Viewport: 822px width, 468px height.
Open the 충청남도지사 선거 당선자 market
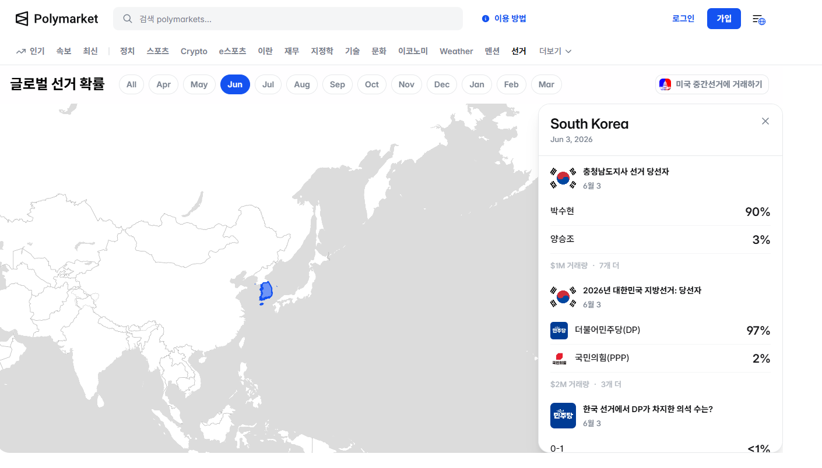click(626, 172)
